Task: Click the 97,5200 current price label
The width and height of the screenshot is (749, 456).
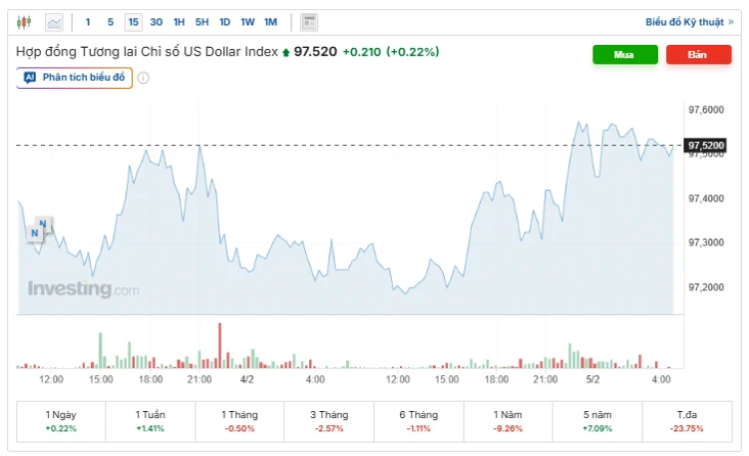Action: coord(706,146)
